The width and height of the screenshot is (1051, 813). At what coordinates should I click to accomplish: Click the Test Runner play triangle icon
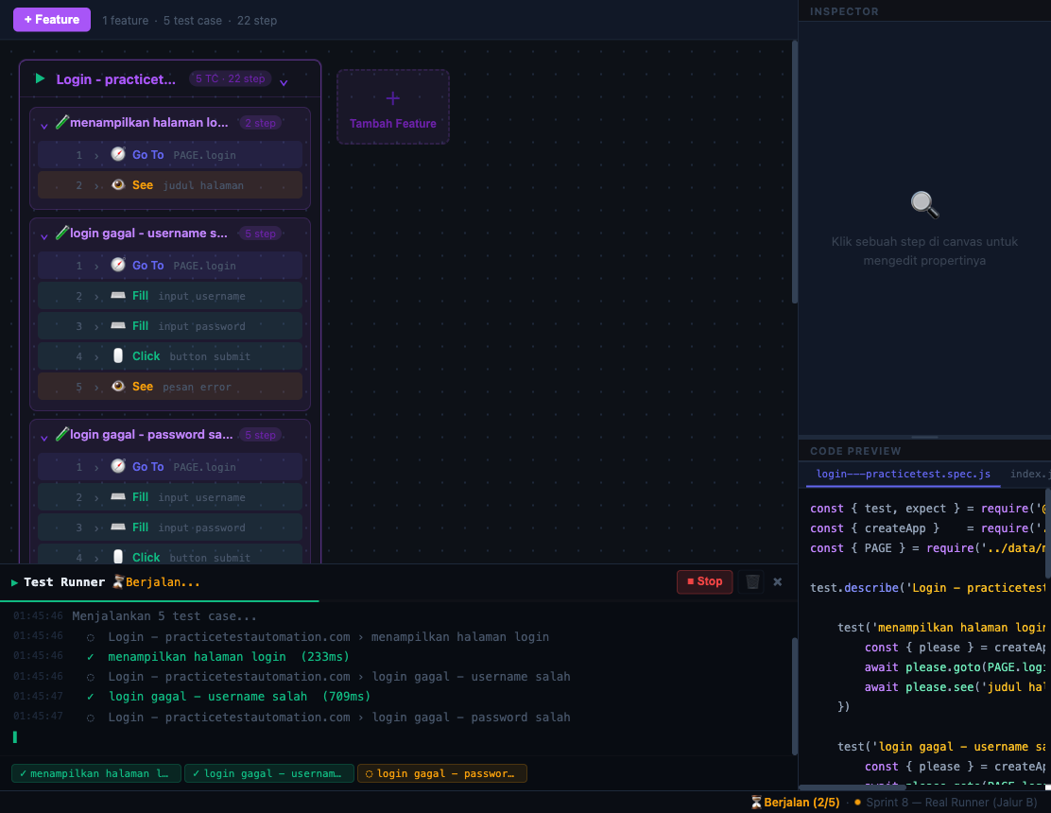[x=15, y=582]
